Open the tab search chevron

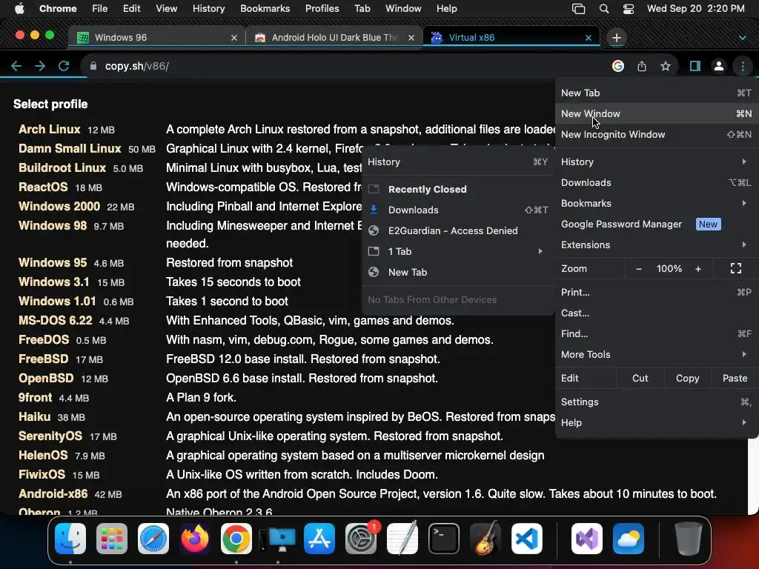point(742,38)
